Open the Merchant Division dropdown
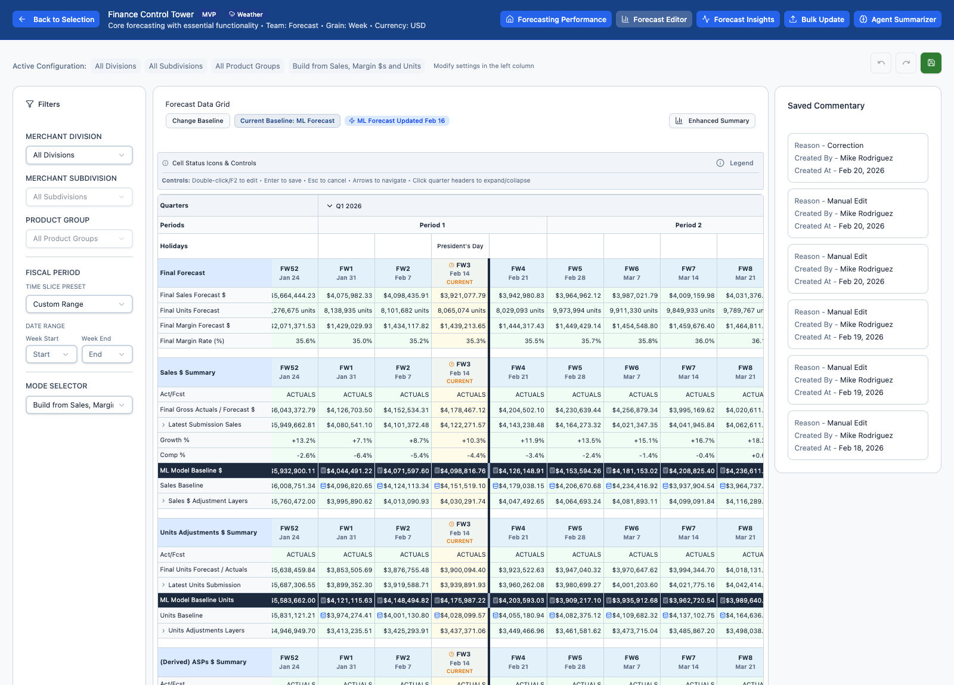 [79, 155]
